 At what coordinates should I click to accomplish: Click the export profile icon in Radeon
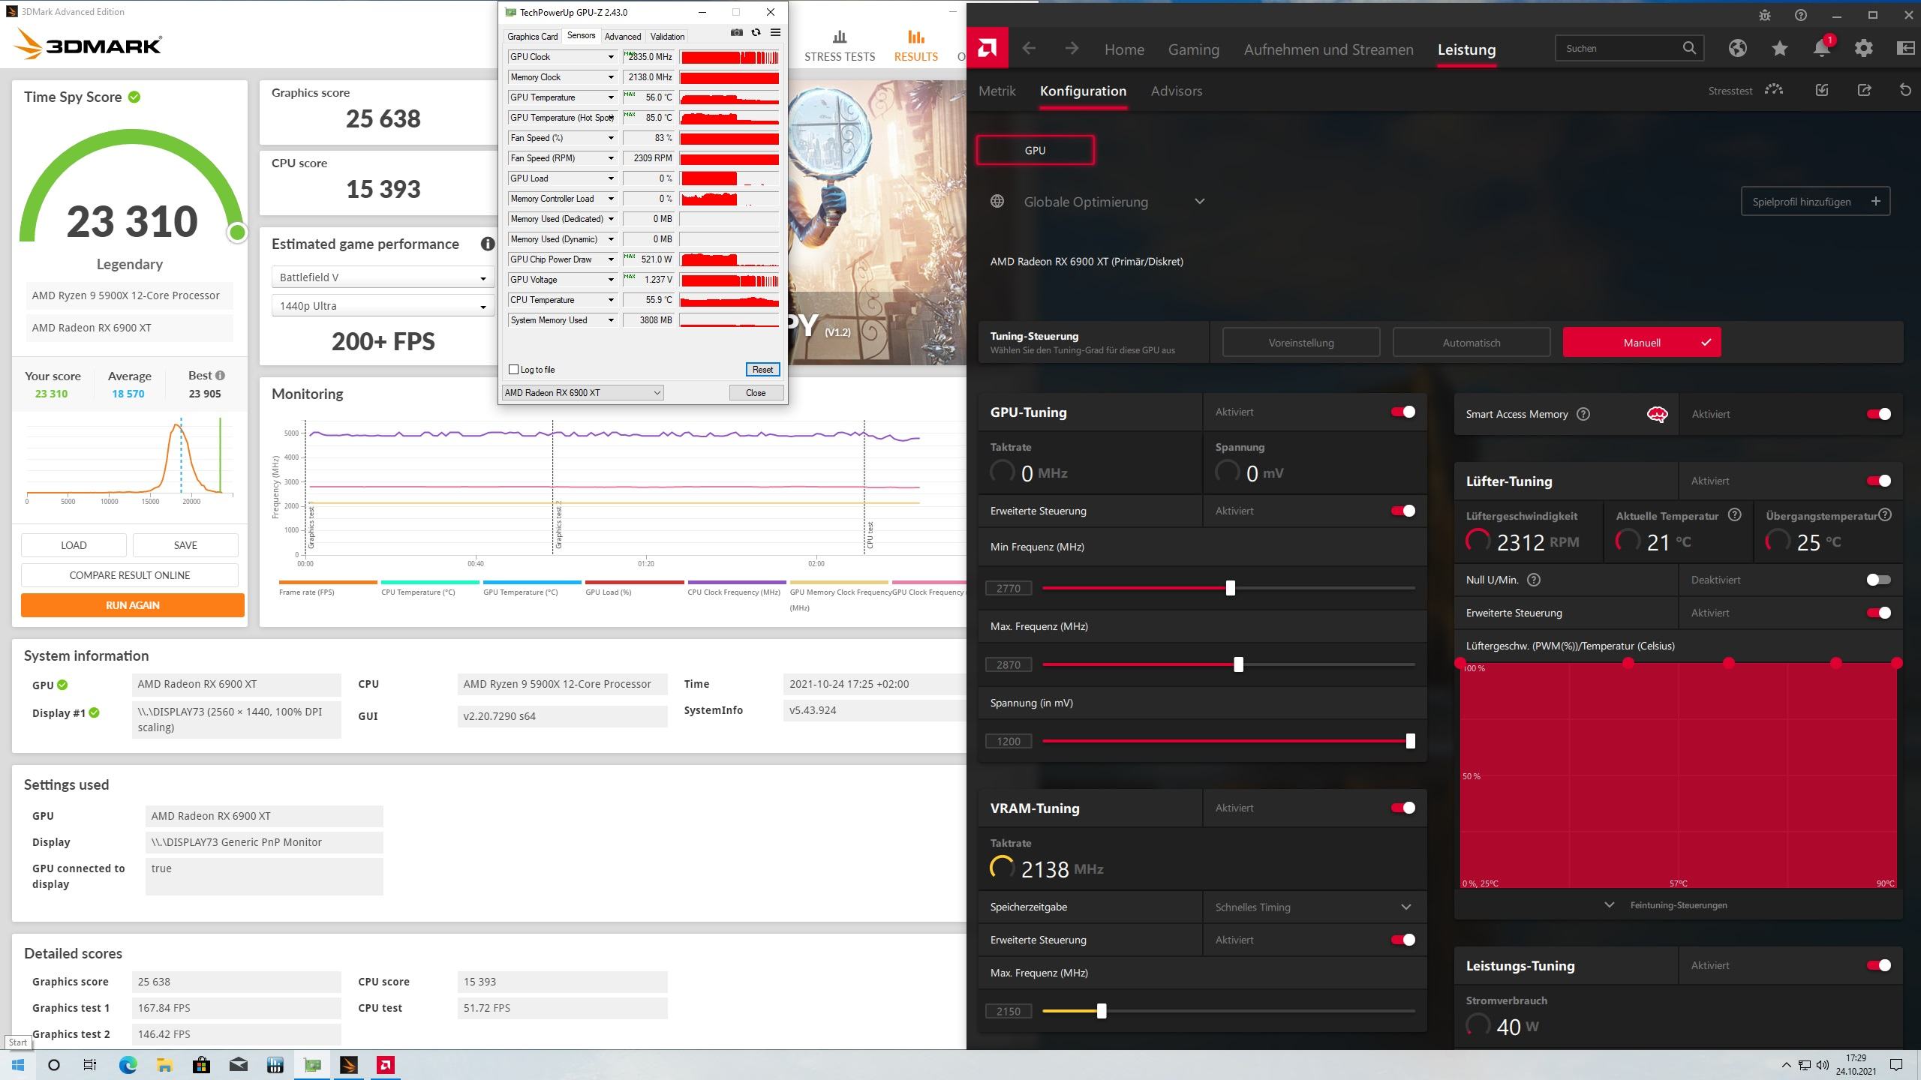(1864, 90)
